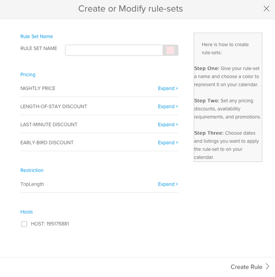Expand the Early-Bird Discount settings

168,143
